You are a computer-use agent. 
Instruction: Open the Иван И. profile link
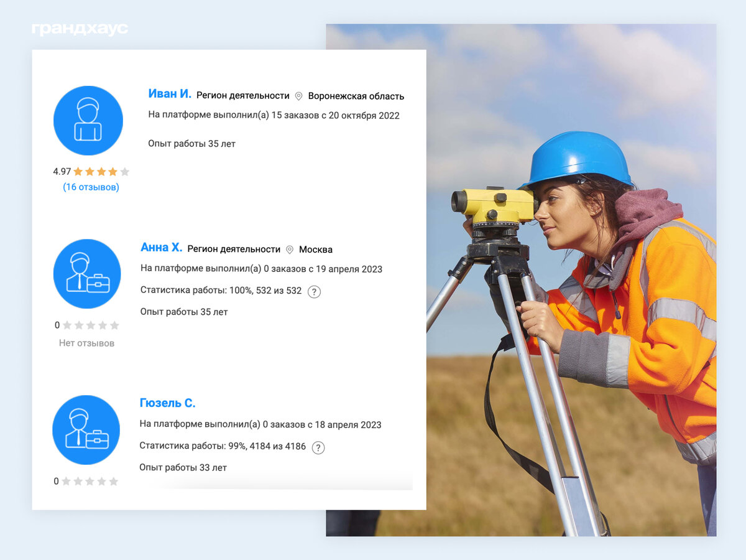[x=169, y=94]
